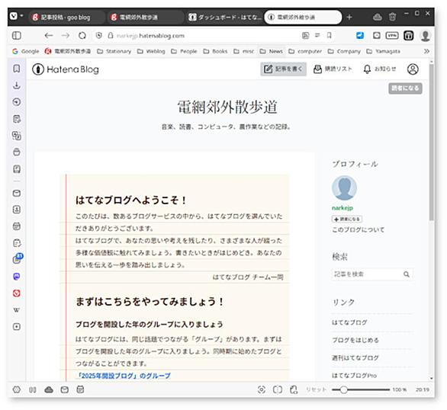Toggle panel visibility from status bar
Screen dimensions: 447x410
pyautogui.click(x=33, y=389)
